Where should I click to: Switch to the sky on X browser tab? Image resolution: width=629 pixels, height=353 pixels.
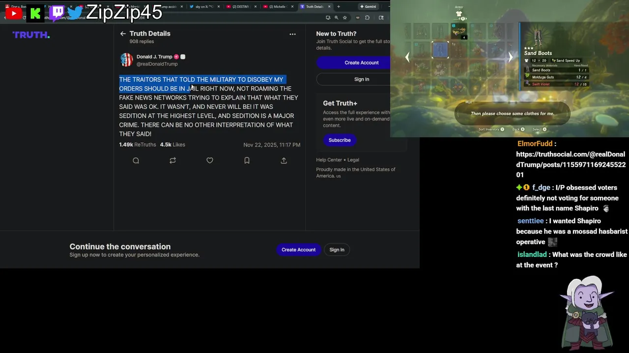coord(204,6)
